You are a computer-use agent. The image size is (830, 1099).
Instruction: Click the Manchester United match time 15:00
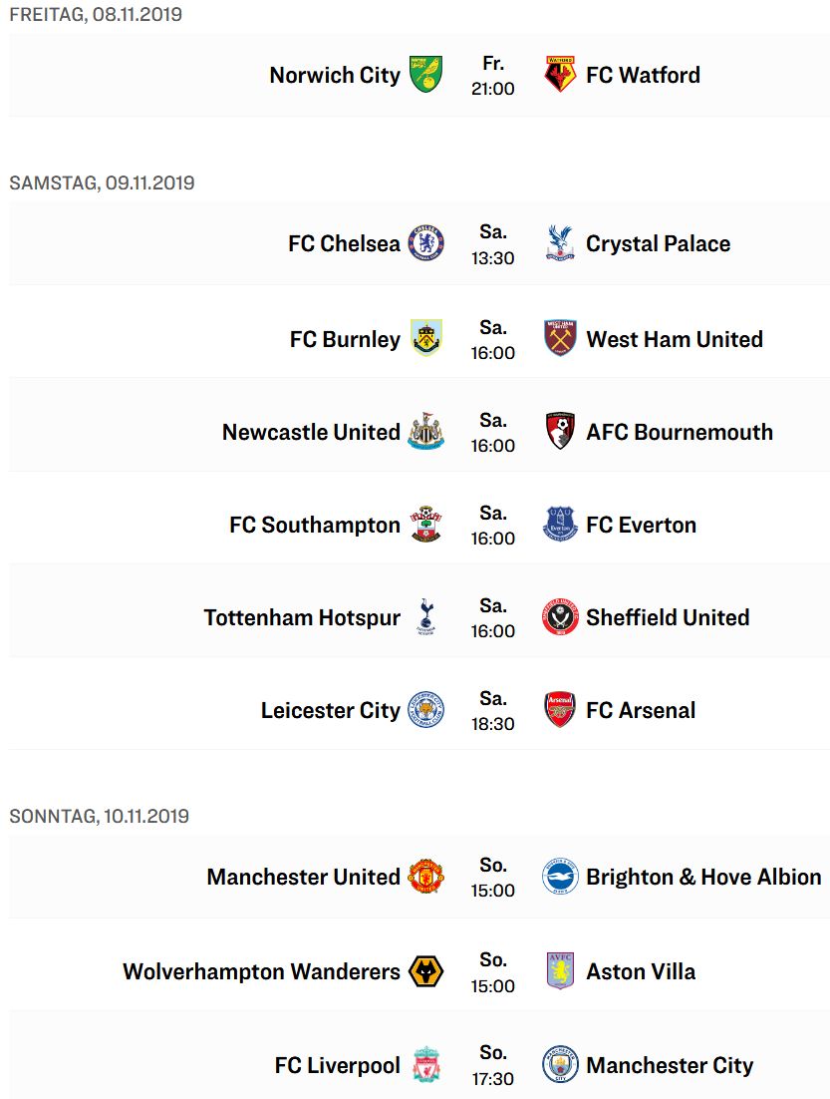[493, 891]
